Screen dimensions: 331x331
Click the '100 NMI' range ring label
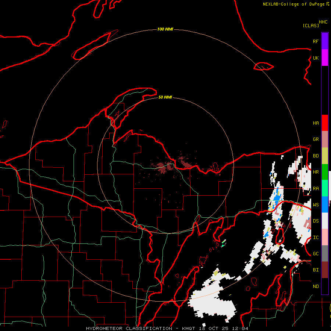pos(165,29)
